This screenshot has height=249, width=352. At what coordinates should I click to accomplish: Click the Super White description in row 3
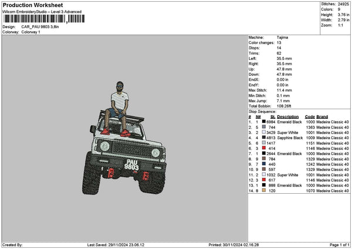tap(287, 133)
